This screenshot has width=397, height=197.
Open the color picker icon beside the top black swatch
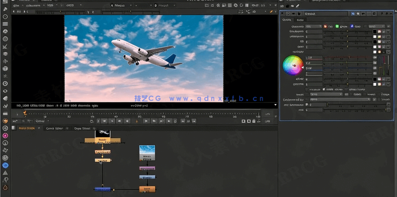380,32
